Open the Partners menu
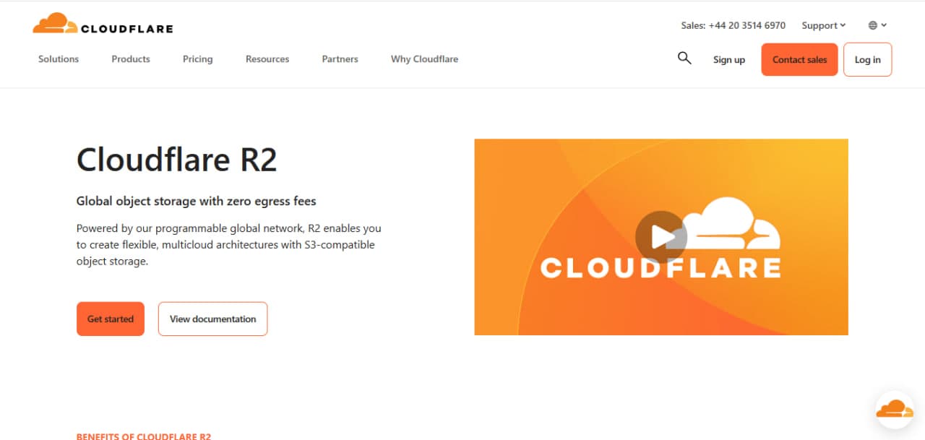Viewport: 925px width, 440px height. click(340, 59)
